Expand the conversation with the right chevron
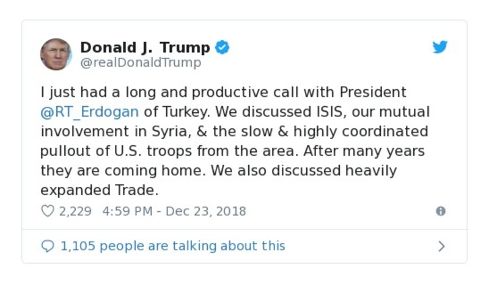489x285 pixels. (442, 247)
